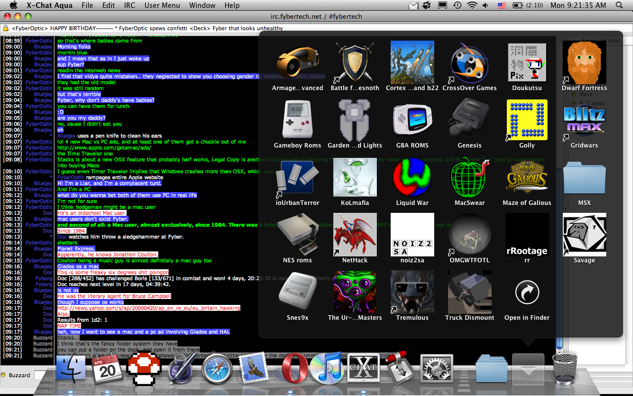633x396 pixels.
Task: Open Armagetron Advanced from the stack
Action: point(298,62)
